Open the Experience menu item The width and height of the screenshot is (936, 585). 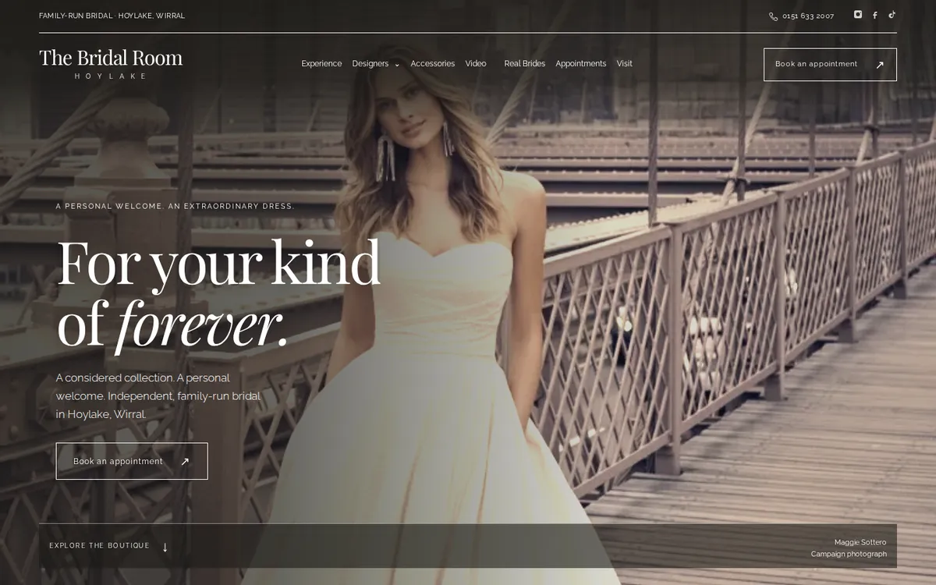[x=321, y=64]
